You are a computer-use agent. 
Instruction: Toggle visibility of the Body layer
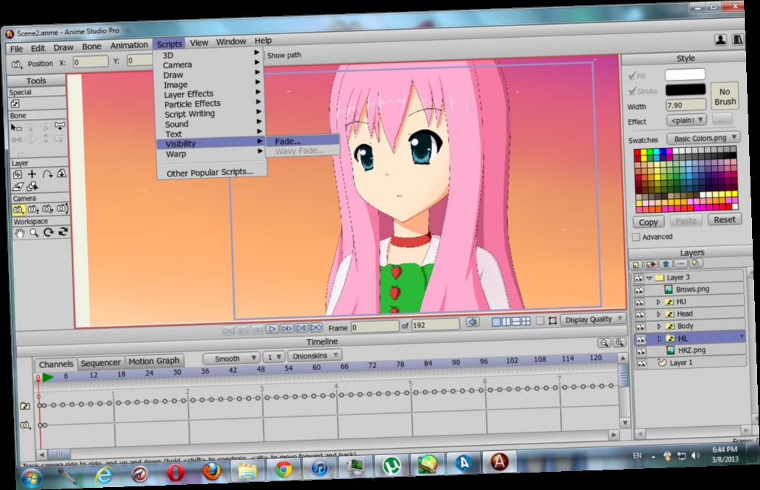[x=641, y=327]
